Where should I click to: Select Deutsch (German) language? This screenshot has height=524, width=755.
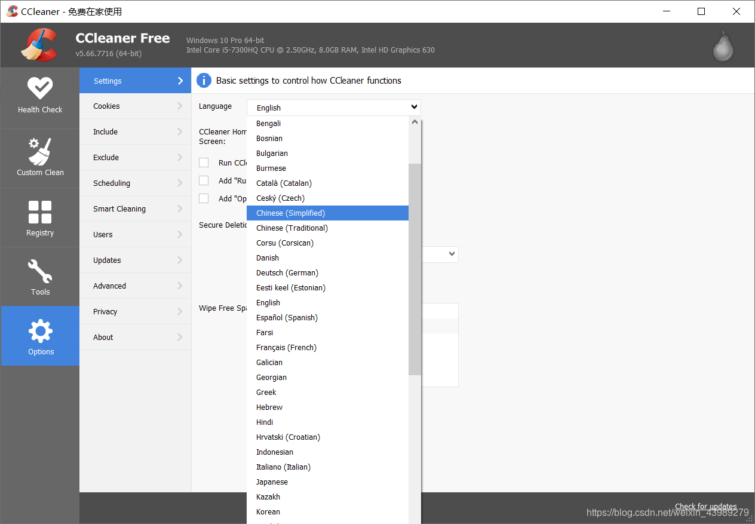[327, 273]
